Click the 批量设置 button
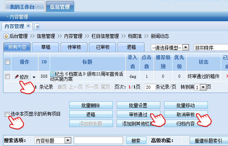This screenshot has width=228, height=146. tap(138, 105)
